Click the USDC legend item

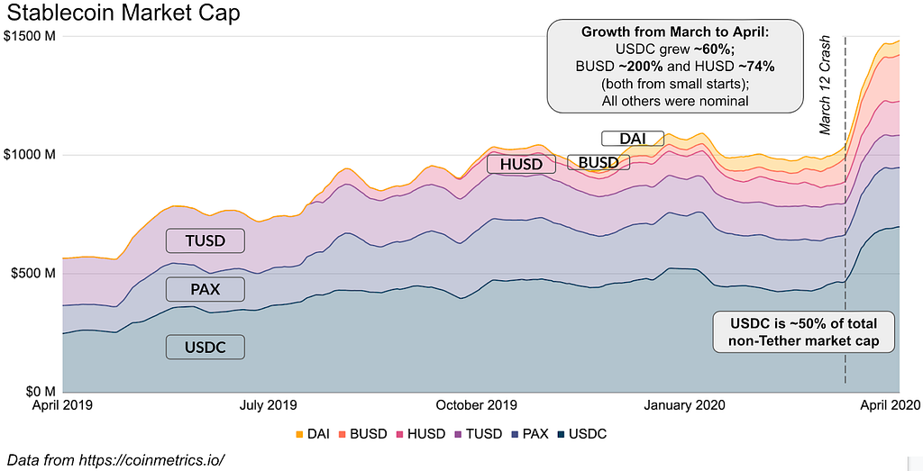click(x=581, y=435)
